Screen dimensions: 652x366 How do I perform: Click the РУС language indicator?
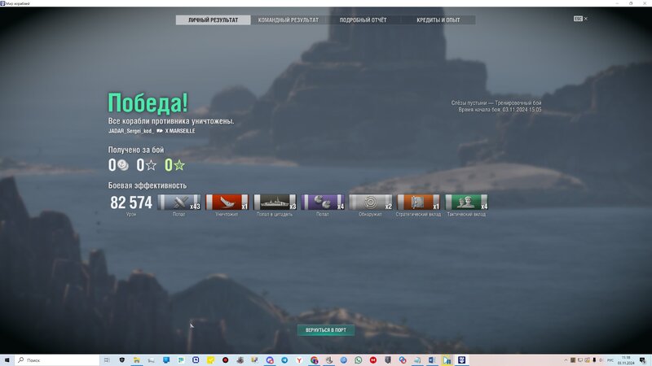tap(610, 360)
